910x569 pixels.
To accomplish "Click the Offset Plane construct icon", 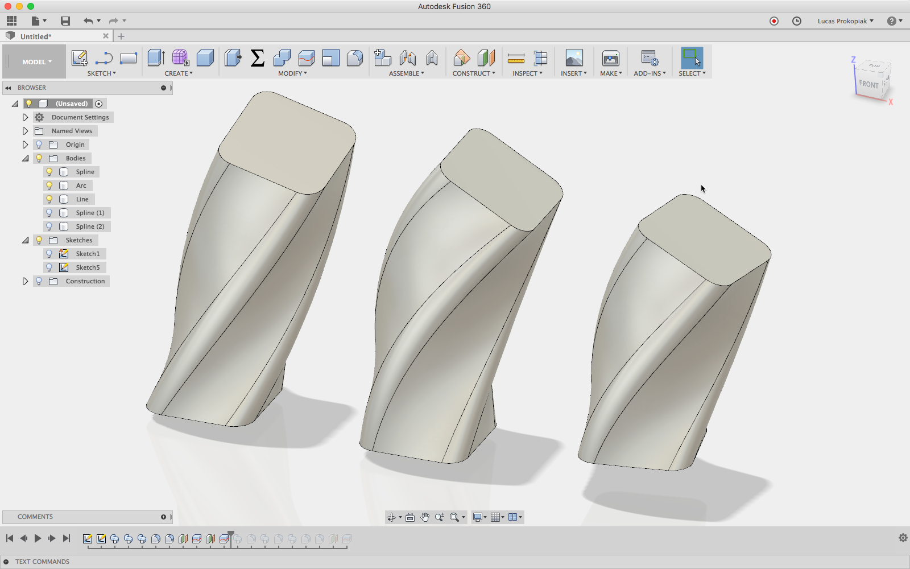I will [461, 58].
